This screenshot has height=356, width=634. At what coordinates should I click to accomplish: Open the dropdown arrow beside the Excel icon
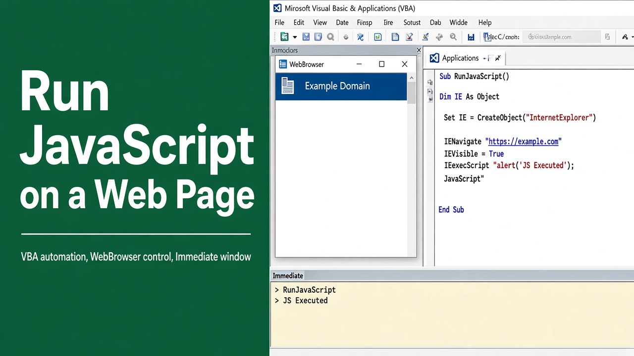point(295,37)
